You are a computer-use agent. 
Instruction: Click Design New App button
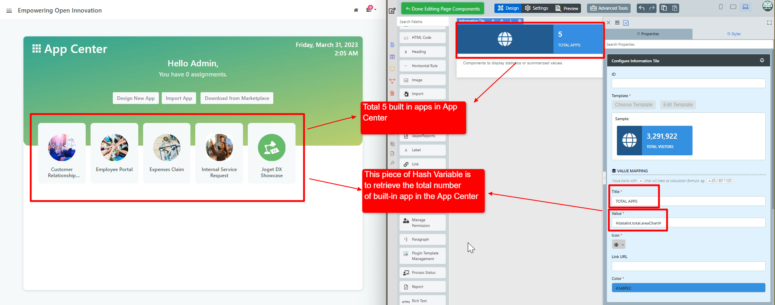(x=136, y=98)
